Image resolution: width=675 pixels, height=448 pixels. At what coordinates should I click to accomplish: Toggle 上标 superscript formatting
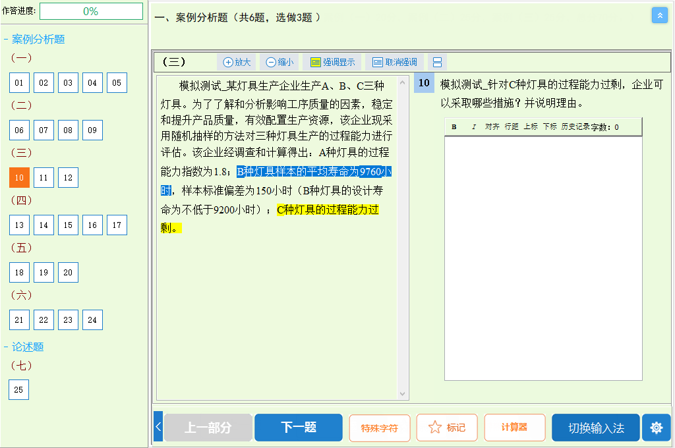click(531, 126)
